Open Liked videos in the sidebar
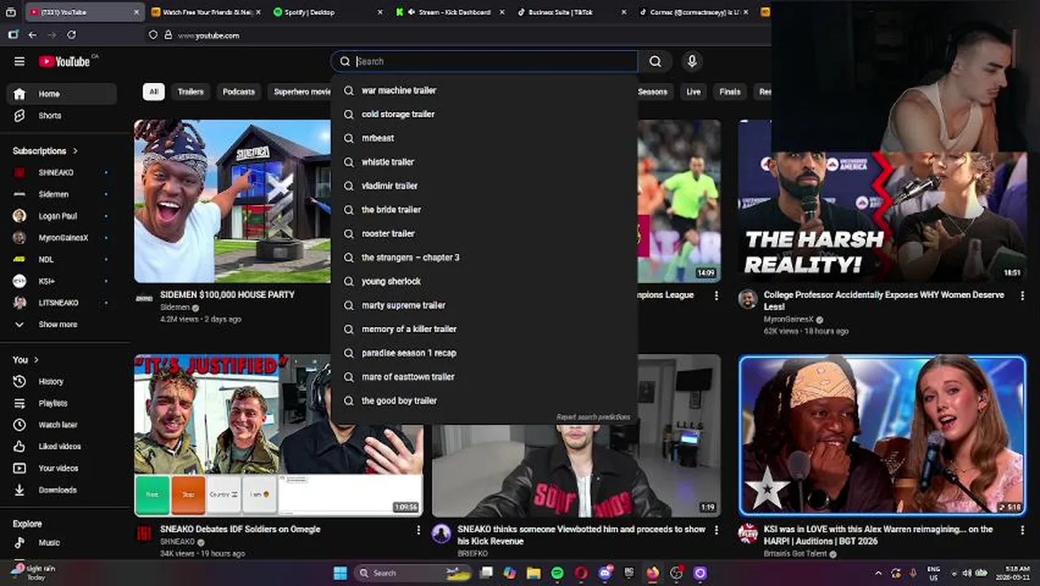 tap(62, 446)
